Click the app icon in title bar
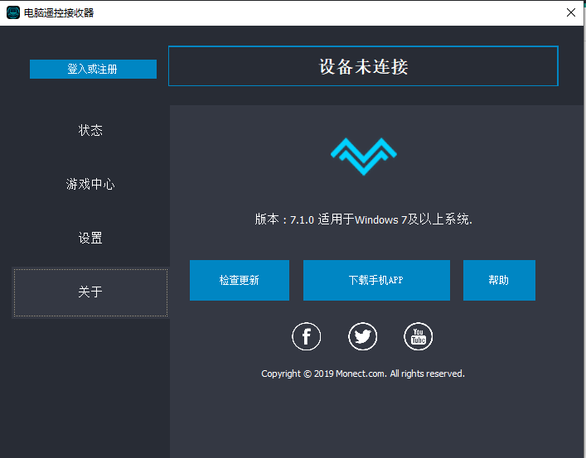Screen dimensions: 586x458 tap(13, 12)
